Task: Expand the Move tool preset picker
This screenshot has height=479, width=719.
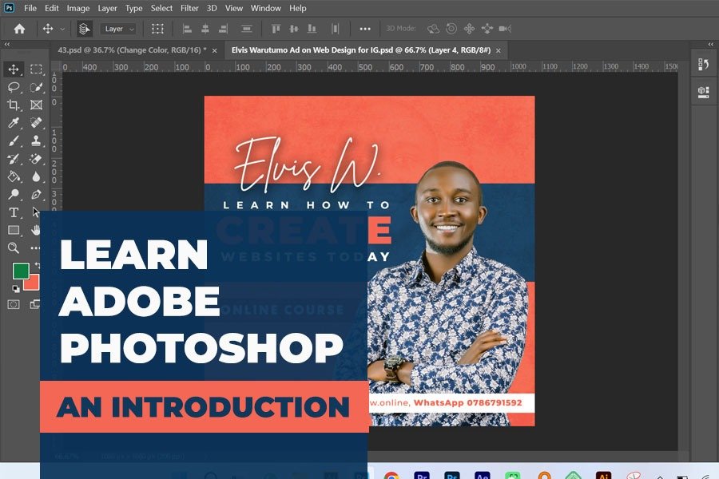Action: 62,29
